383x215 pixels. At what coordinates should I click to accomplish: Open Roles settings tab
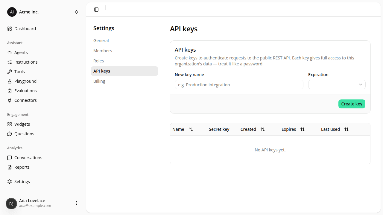pos(124,61)
